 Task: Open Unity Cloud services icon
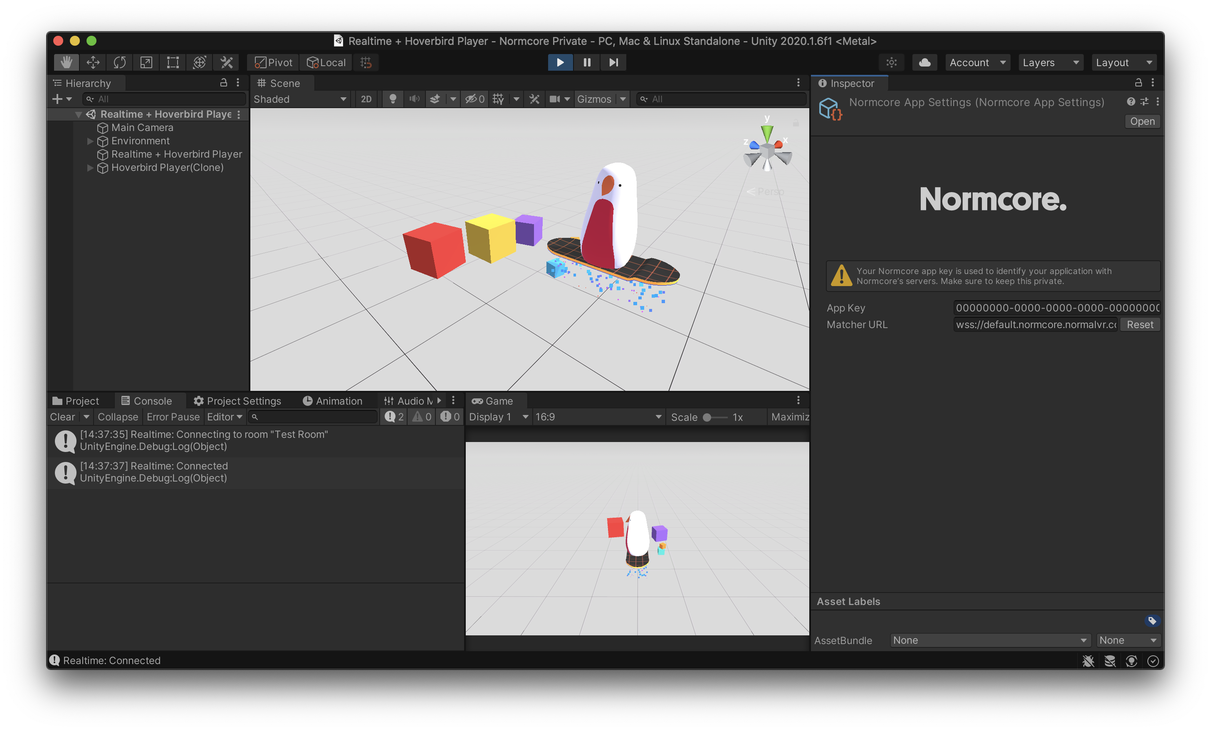click(924, 62)
